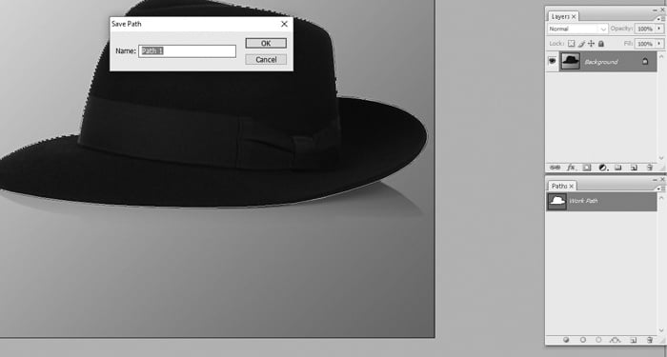Create new fill or adjustment layer
This screenshot has width=667, height=357.
(x=603, y=168)
